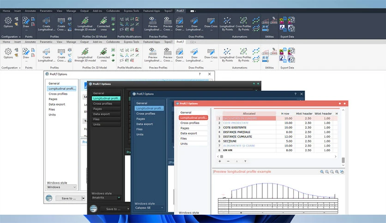Click Draw points icon in light ribbon
The width and height of the screenshot is (386, 223).
click(x=26, y=53)
